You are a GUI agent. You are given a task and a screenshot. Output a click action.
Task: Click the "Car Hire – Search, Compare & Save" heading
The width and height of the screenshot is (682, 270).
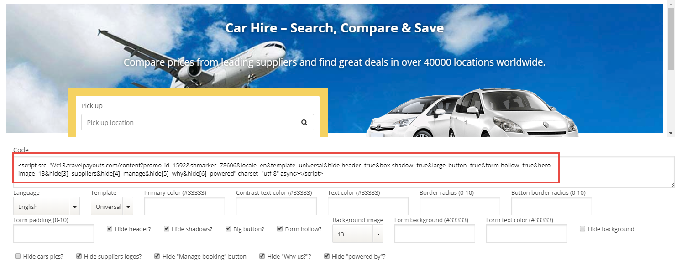[335, 28]
